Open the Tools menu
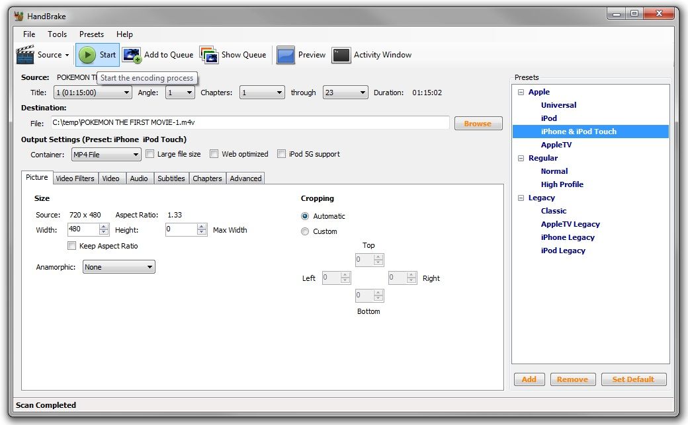 pos(57,34)
